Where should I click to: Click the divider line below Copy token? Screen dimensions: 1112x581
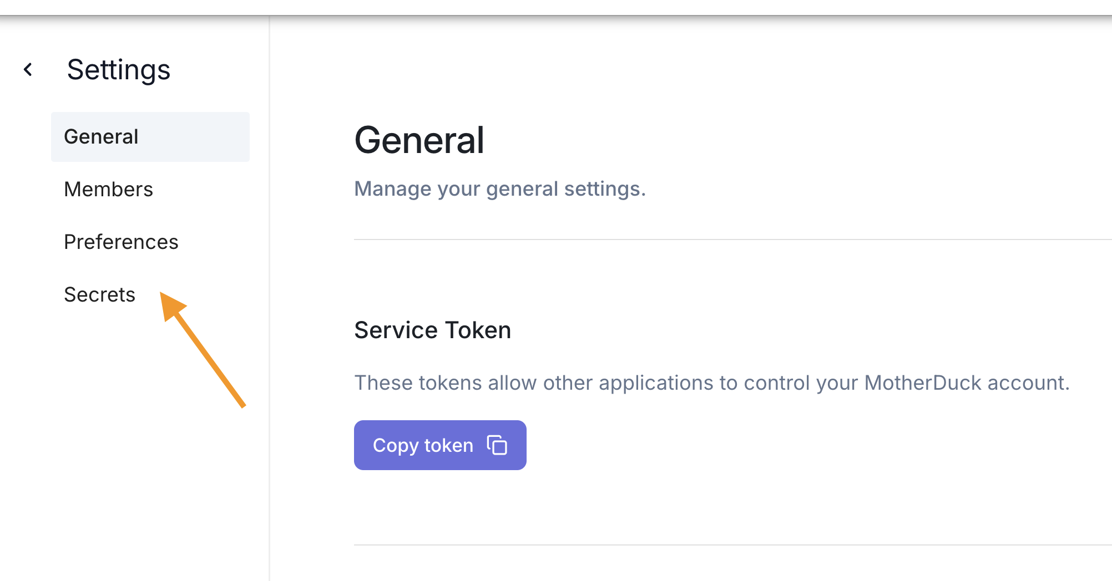click(x=732, y=545)
